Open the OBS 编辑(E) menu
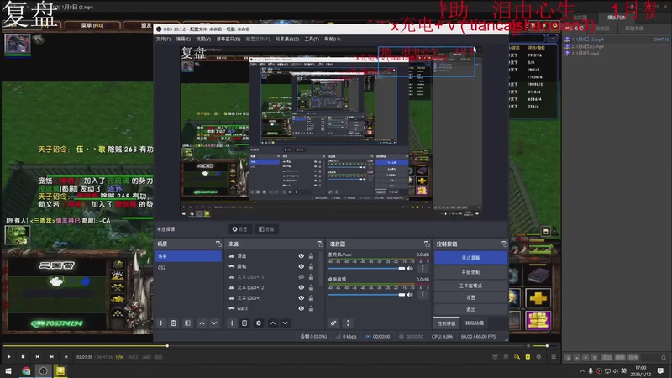This screenshot has height=378, width=672. point(183,39)
